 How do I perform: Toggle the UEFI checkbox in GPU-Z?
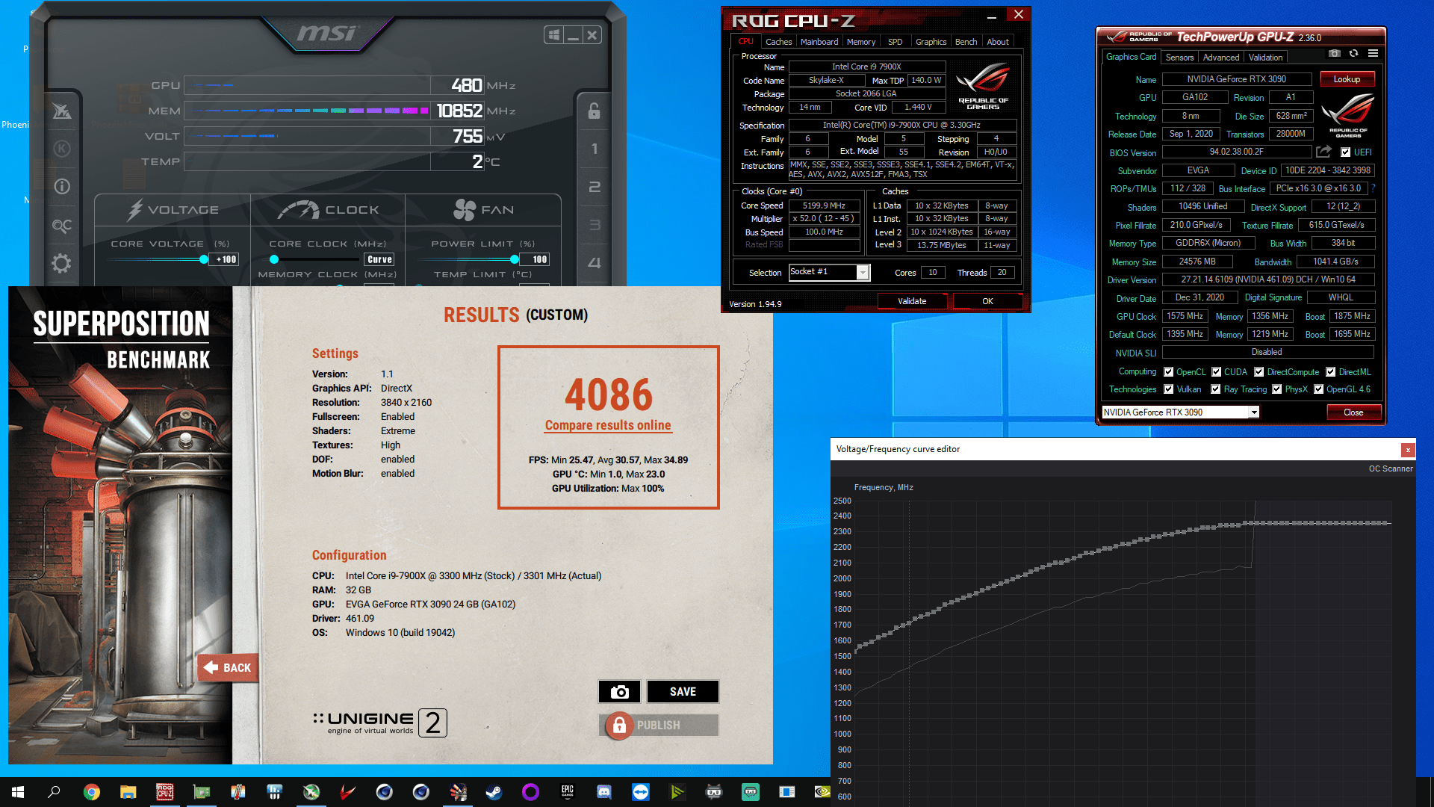point(1345,152)
